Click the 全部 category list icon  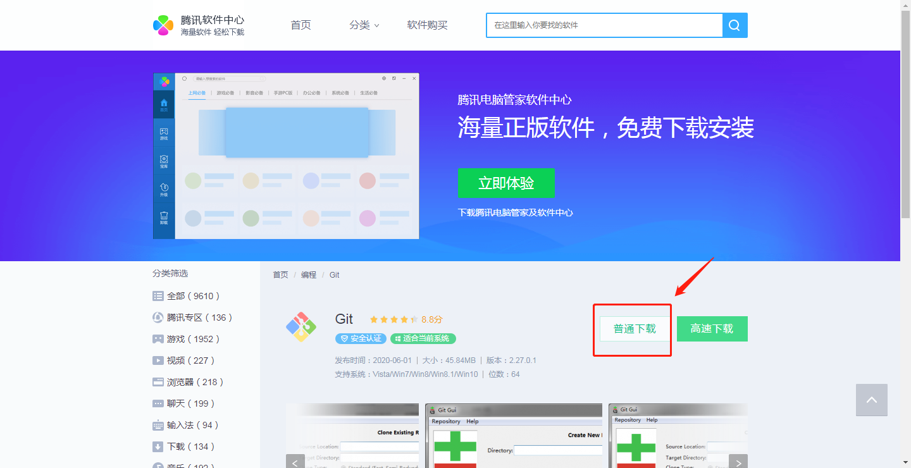(158, 296)
